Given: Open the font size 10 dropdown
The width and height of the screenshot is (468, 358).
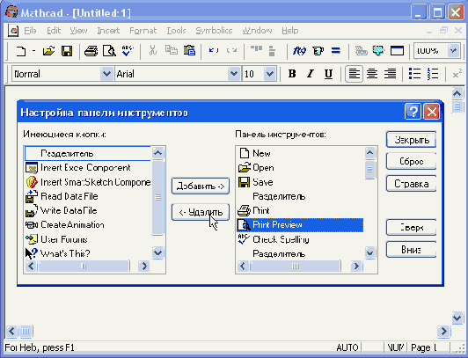Looking at the screenshot, I should click(270, 74).
